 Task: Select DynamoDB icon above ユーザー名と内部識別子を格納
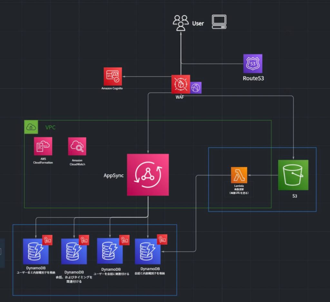pos(36,251)
